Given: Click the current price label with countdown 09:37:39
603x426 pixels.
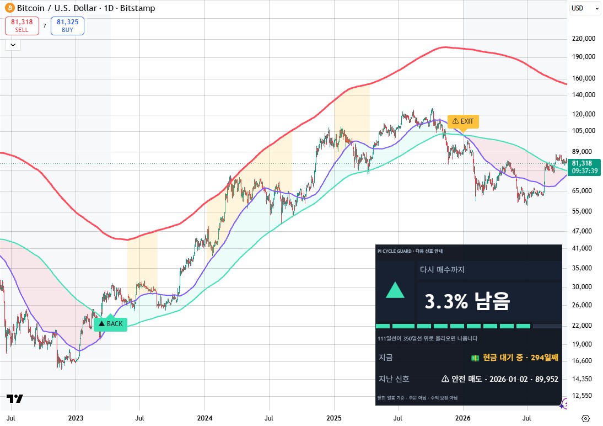Looking at the screenshot, I should [585, 167].
